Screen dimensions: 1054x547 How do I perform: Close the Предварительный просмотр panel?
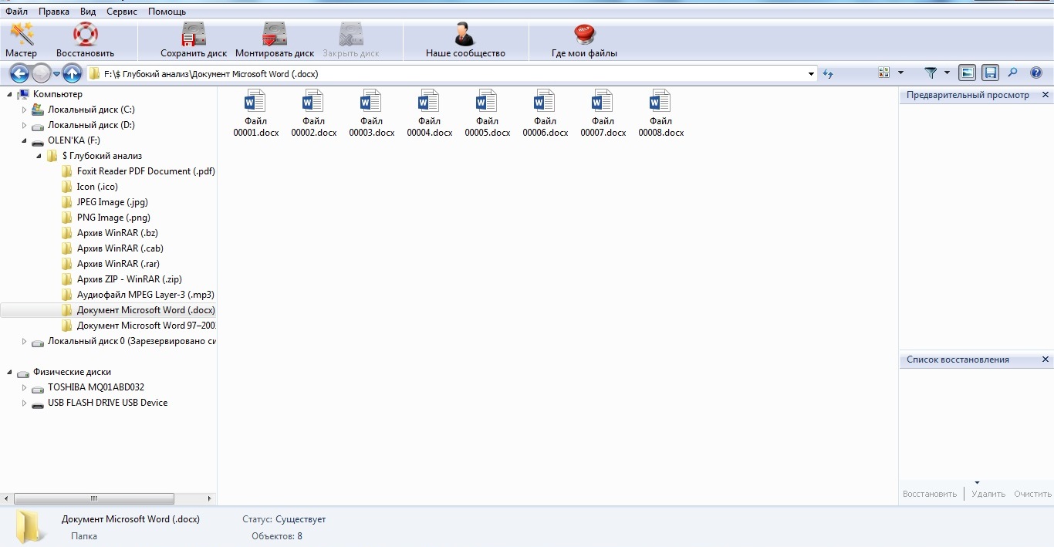(1046, 95)
